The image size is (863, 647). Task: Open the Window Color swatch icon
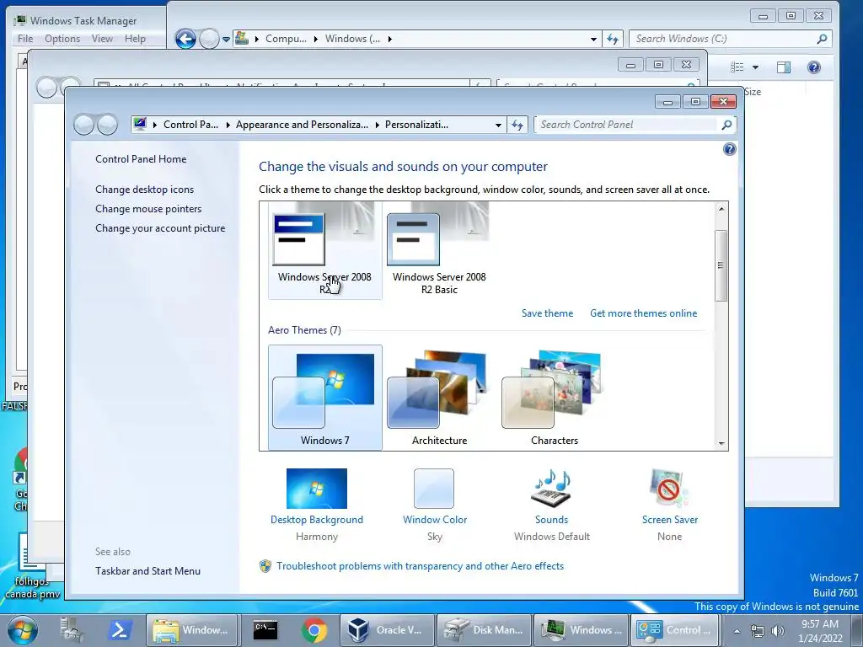click(434, 489)
